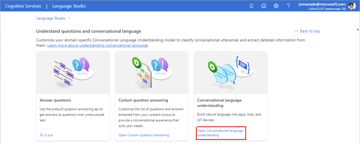
Task: Click the 'Understand questions and conversational language' heading
Action: click(89, 31)
